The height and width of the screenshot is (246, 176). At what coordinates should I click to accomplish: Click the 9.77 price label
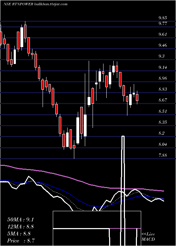[163, 24]
